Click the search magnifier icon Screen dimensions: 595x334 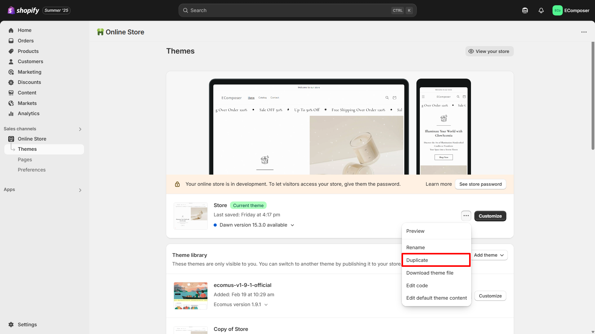click(x=185, y=11)
